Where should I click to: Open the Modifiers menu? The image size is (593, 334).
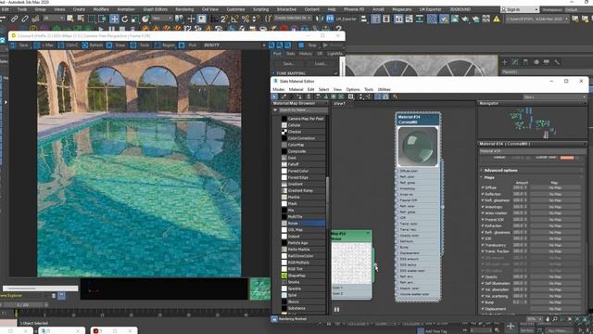pyautogui.click(x=101, y=9)
